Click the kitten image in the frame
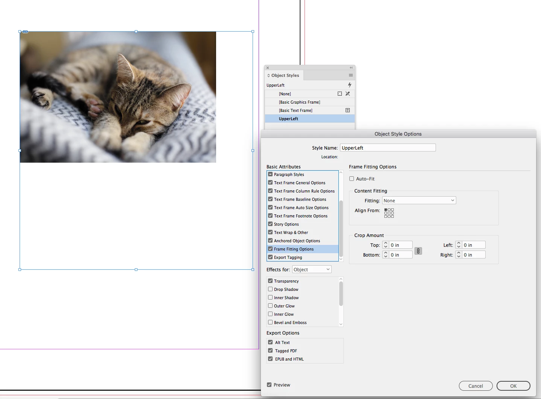Screen dimensions: 541x399 click(x=118, y=97)
